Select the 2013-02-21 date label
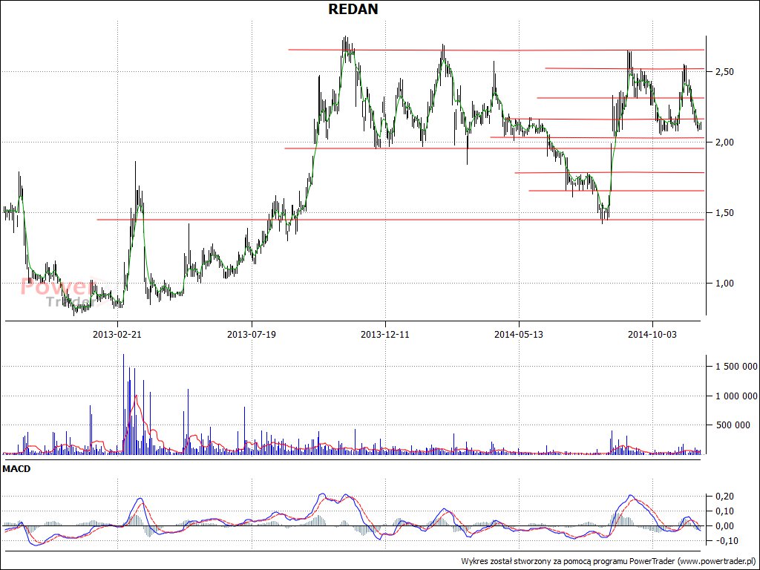760x570 pixels. 117,335
